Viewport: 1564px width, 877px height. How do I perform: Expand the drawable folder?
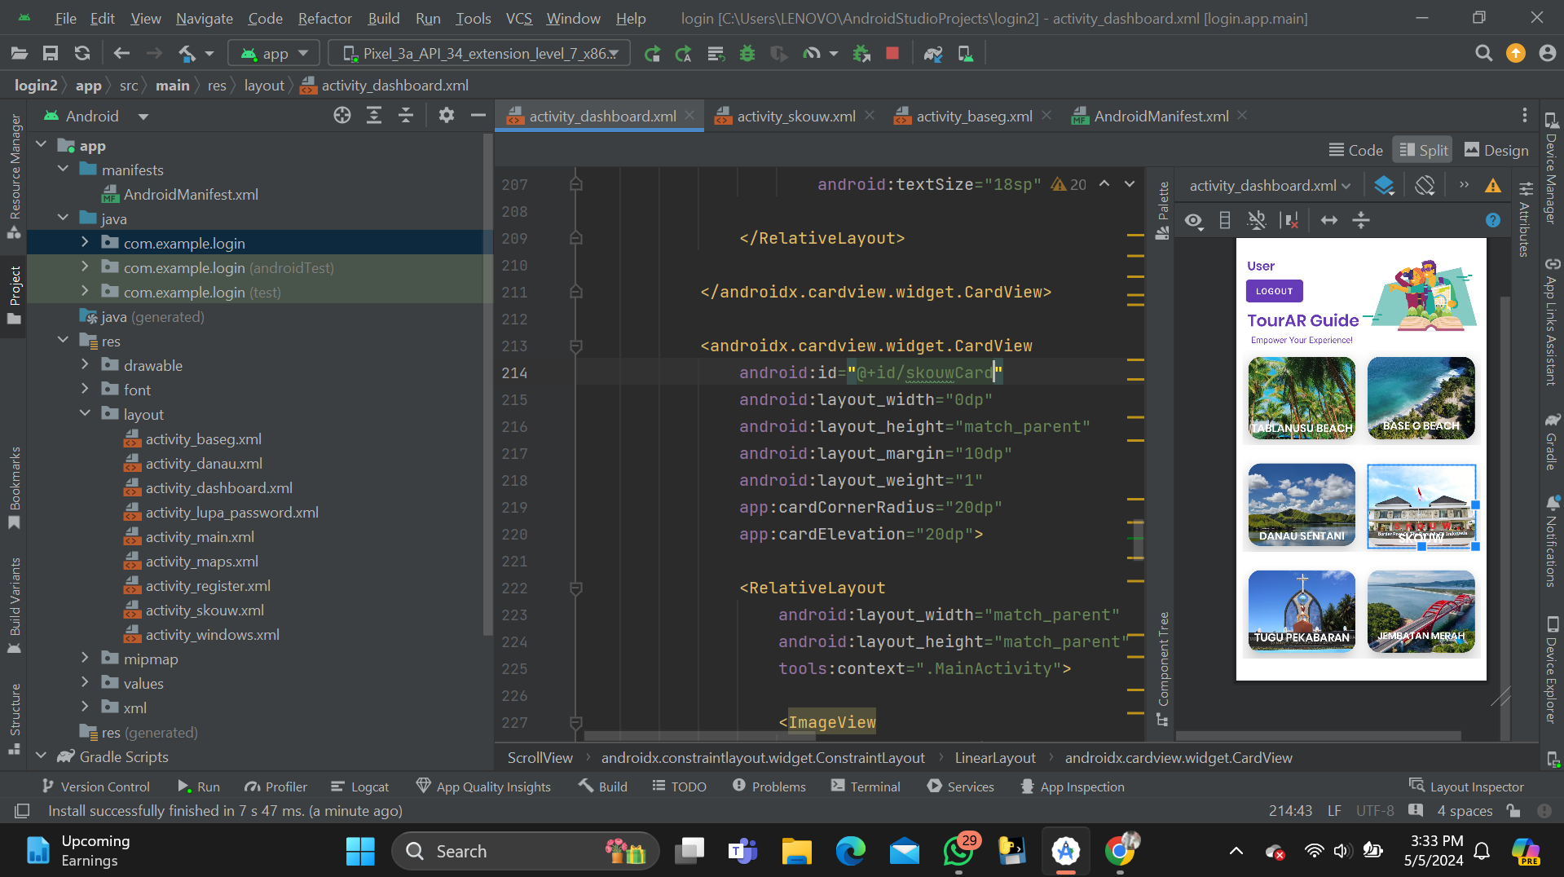(85, 365)
